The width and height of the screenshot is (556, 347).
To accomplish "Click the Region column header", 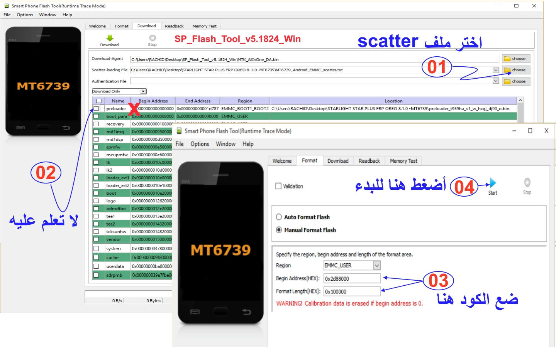I will (245, 101).
